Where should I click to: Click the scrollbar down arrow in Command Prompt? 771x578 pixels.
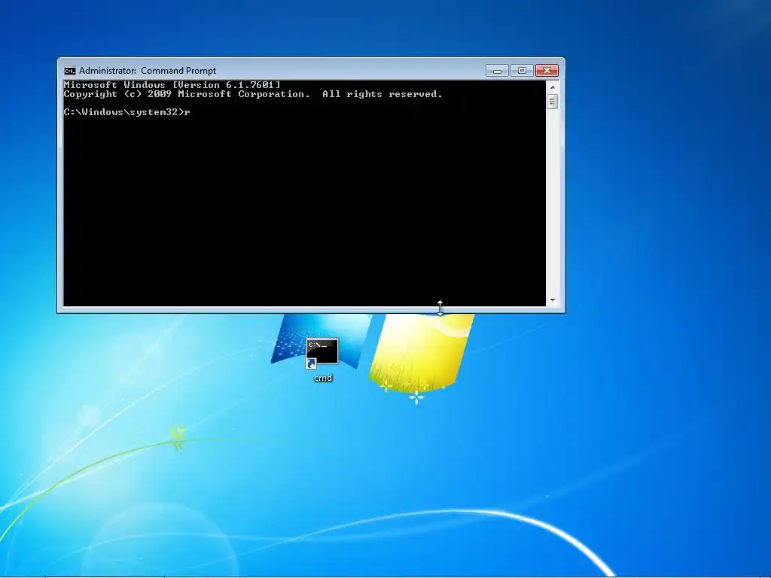[553, 300]
